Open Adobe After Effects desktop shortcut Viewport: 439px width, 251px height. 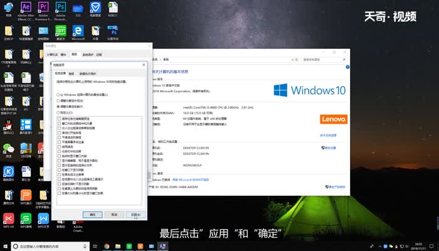pos(26,11)
